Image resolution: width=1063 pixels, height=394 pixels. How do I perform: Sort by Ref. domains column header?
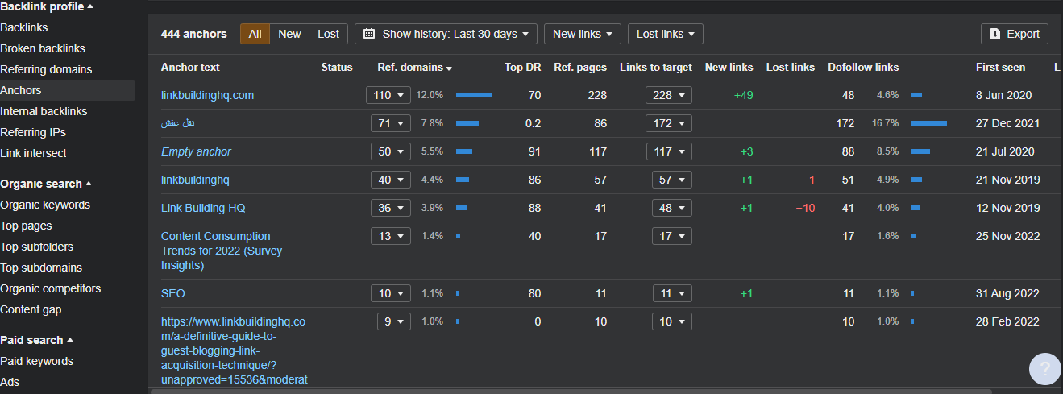pyautogui.click(x=414, y=67)
